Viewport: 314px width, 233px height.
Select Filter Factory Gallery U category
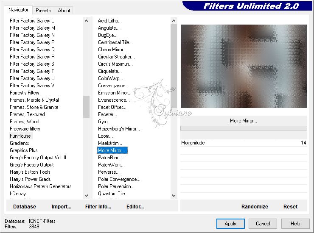[x=32, y=78]
